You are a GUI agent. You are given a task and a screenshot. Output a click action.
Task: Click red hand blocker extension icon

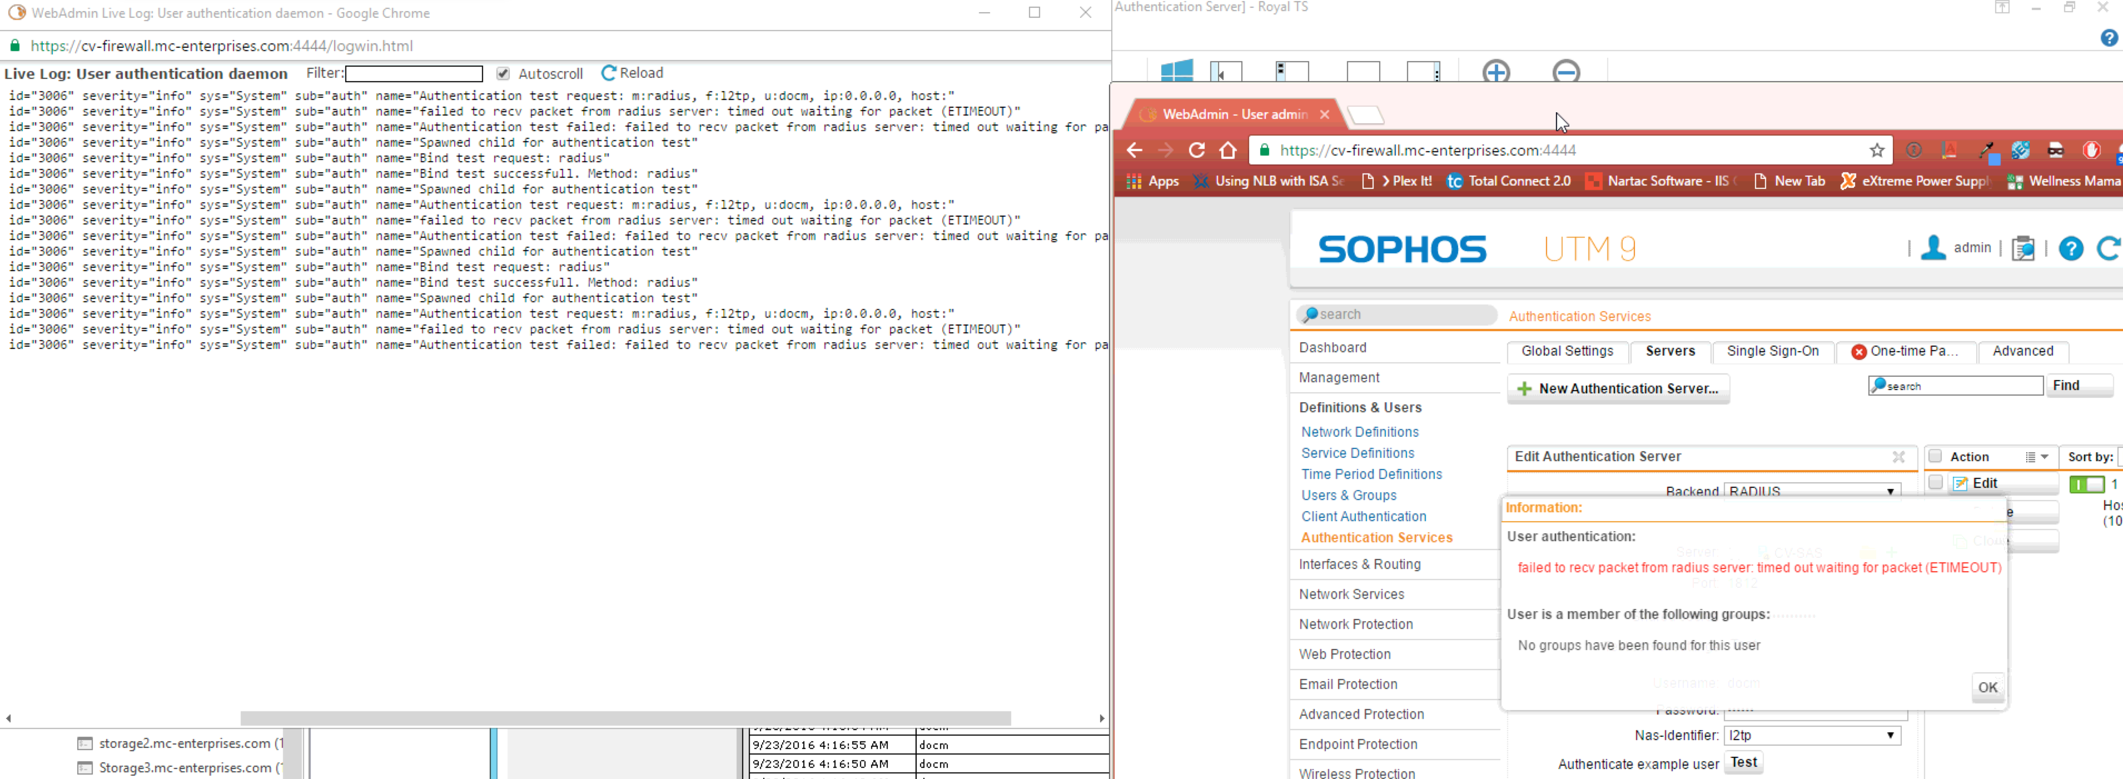click(2091, 150)
